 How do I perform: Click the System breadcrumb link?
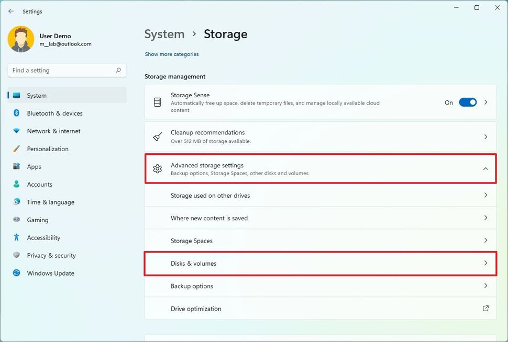tap(164, 34)
